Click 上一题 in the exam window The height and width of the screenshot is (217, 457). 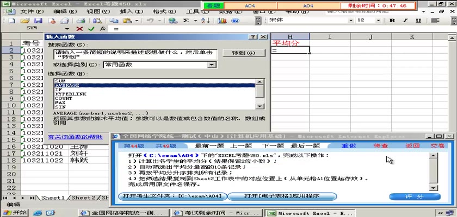pyautogui.click(x=241, y=146)
